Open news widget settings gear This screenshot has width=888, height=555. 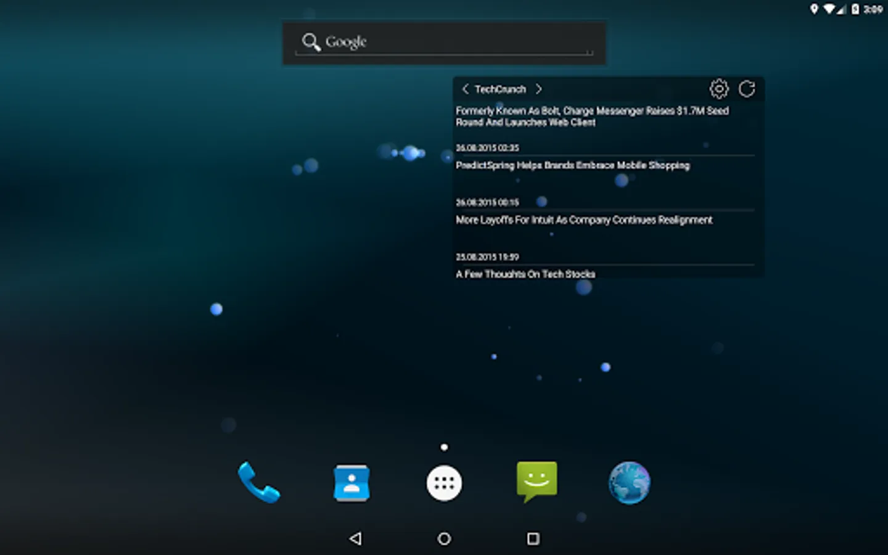[719, 89]
